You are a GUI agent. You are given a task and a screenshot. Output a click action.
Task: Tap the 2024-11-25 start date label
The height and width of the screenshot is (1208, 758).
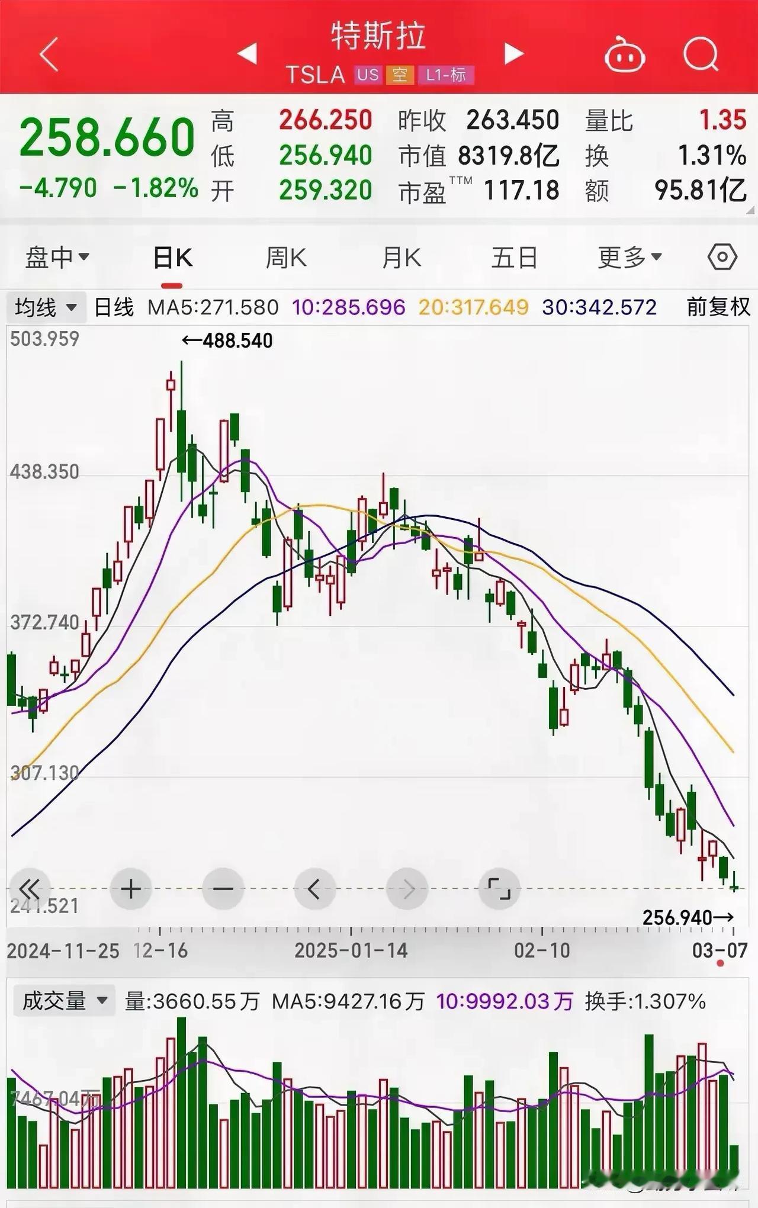tap(63, 950)
